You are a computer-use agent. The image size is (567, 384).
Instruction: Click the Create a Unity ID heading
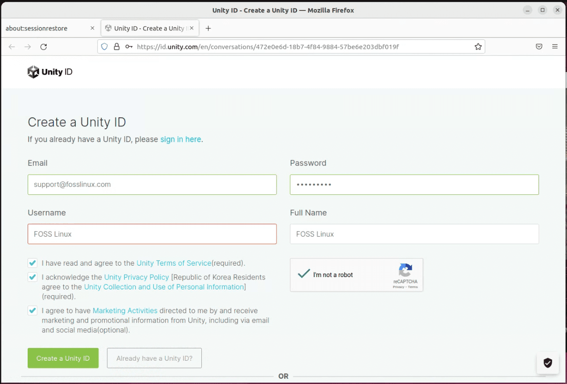coord(77,122)
